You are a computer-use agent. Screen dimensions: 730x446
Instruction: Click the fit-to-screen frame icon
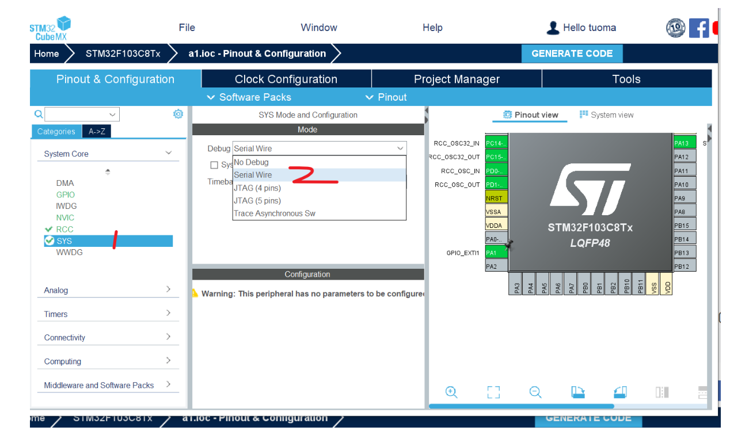(493, 392)
